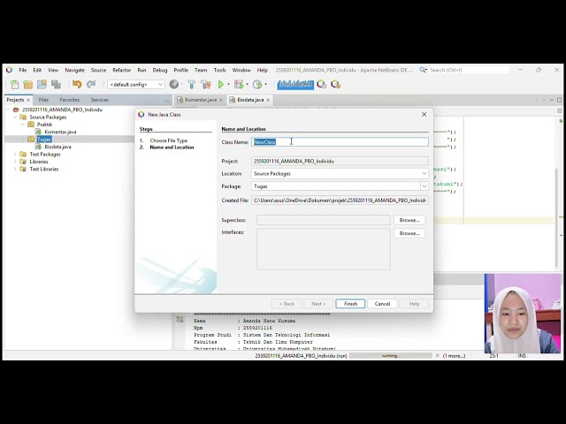Viewport: 566px width, 424px height.
Task: Switch to the Favorites tab
Action: [x=70, y=100]
